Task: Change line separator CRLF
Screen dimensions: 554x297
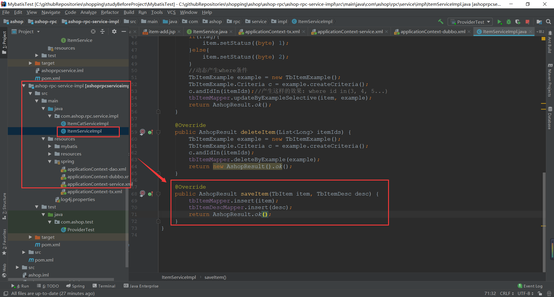Action: [x=507, y=293]
